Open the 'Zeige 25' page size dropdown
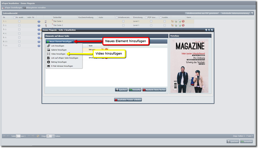This screenshot has height=148, width=258. pyautogui.click(x=53, y=136)
